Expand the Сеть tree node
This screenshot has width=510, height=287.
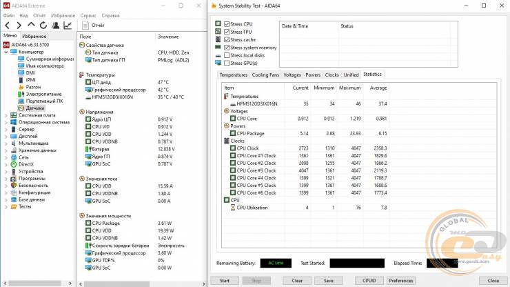(6, 158)
